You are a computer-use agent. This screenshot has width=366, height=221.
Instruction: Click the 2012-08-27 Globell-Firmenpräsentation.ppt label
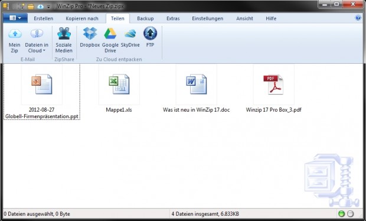(42, 113)
